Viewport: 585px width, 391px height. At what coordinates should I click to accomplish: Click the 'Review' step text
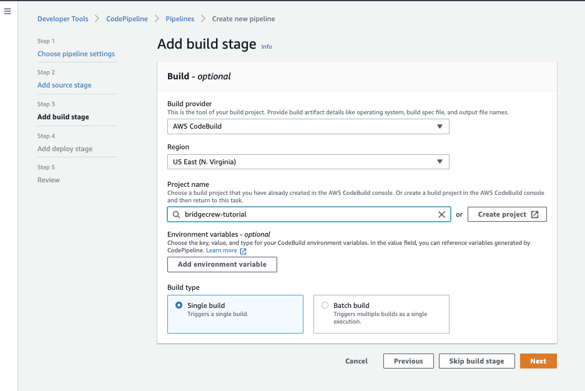tap(49, 180)
